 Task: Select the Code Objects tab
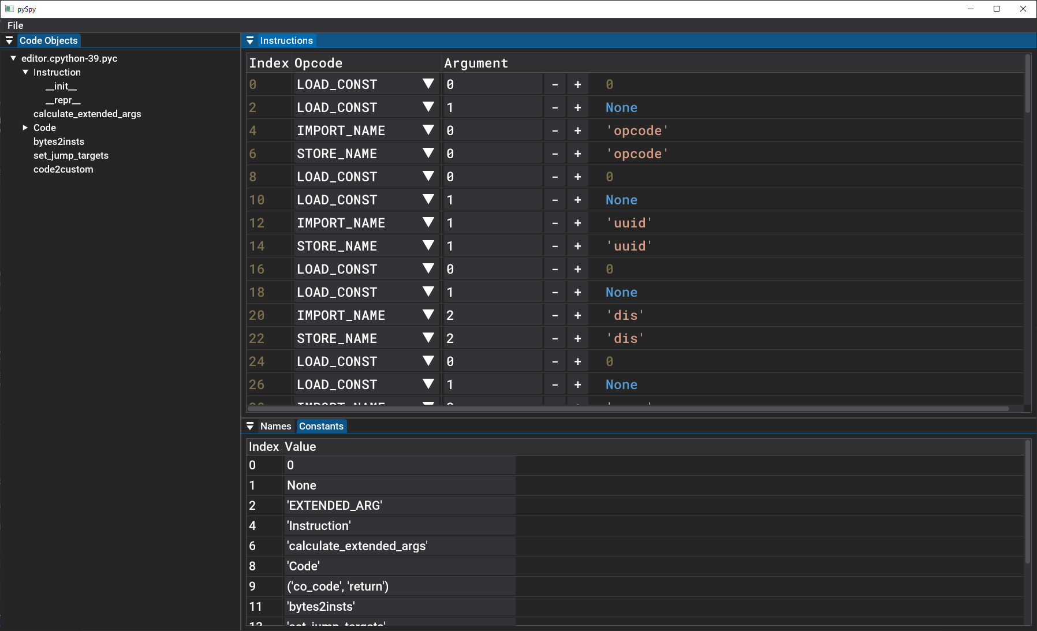pos(49,40)
